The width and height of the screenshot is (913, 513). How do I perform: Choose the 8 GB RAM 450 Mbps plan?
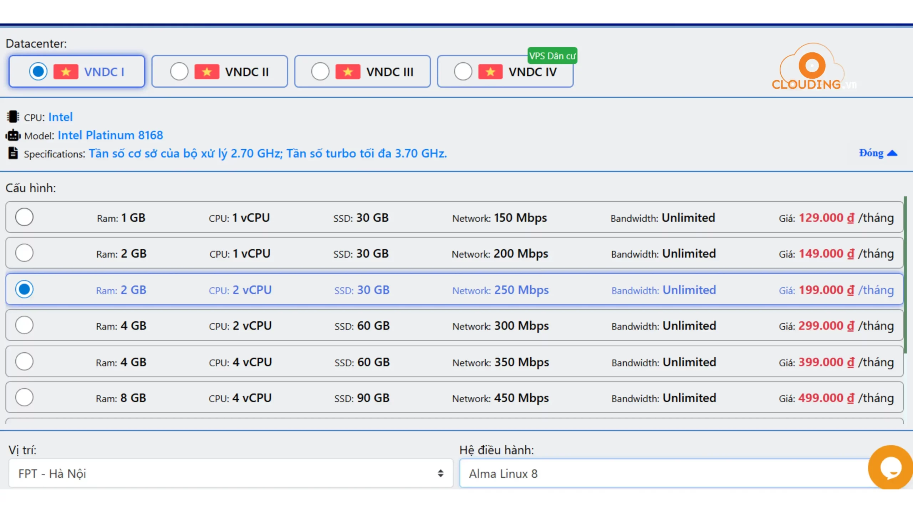coord(24,397)
